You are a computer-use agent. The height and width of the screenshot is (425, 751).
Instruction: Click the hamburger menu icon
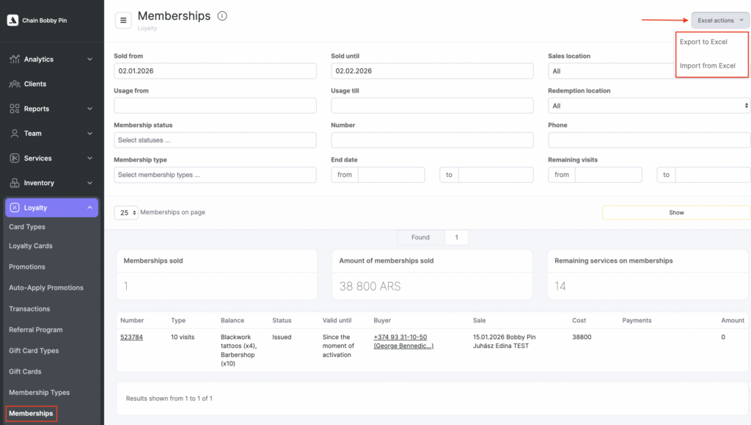click(123, 21)
